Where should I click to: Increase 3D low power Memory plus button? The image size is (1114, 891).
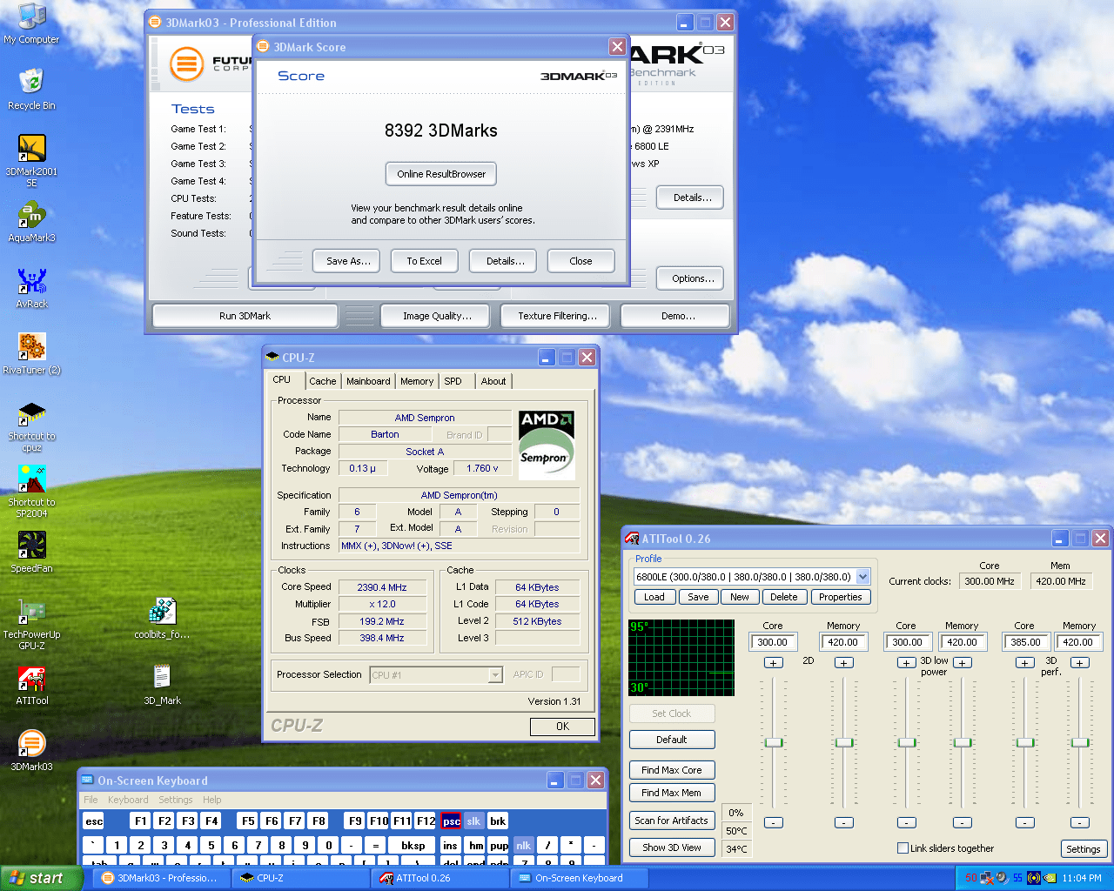tap(962, 663)
